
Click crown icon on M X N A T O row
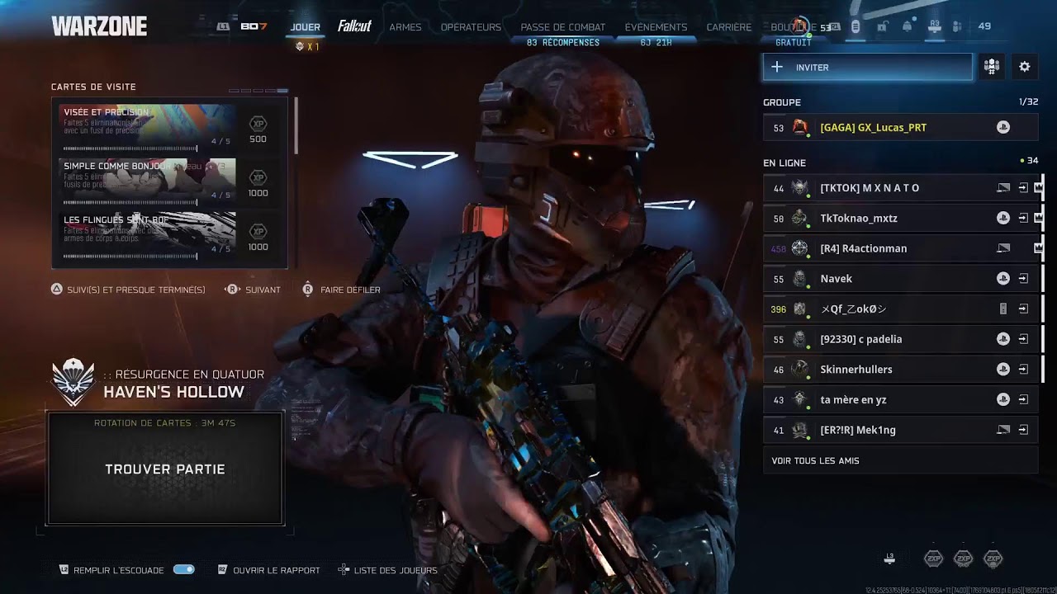point(1039,188)
